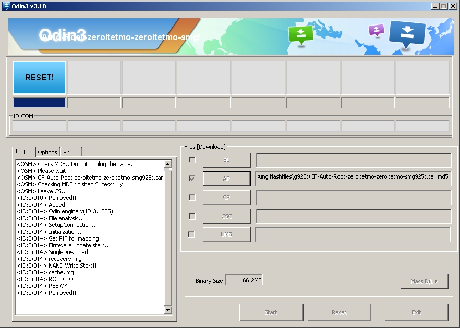Click log line 'File analysis..'
The width and height of the screenshot is (460, 328).
50,218
